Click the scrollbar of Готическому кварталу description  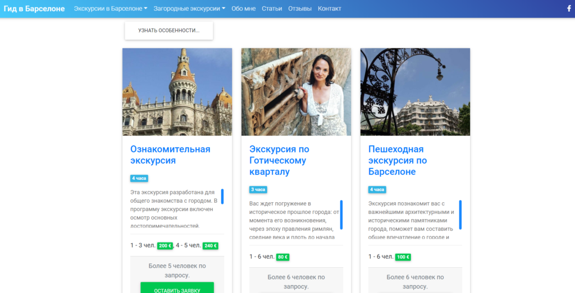pos(341,215)
